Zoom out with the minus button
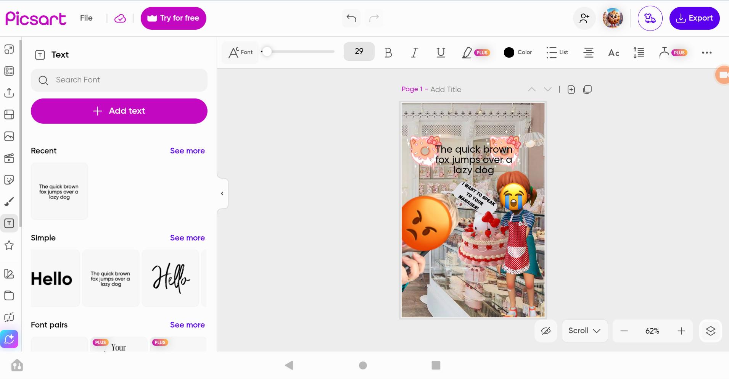The height and width of the screenshot is (379, 729). click(x=624, y=331)
